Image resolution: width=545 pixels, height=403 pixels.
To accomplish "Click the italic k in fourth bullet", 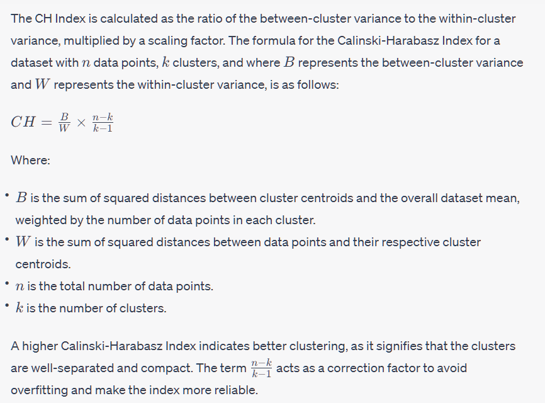I will pos(20,308).
